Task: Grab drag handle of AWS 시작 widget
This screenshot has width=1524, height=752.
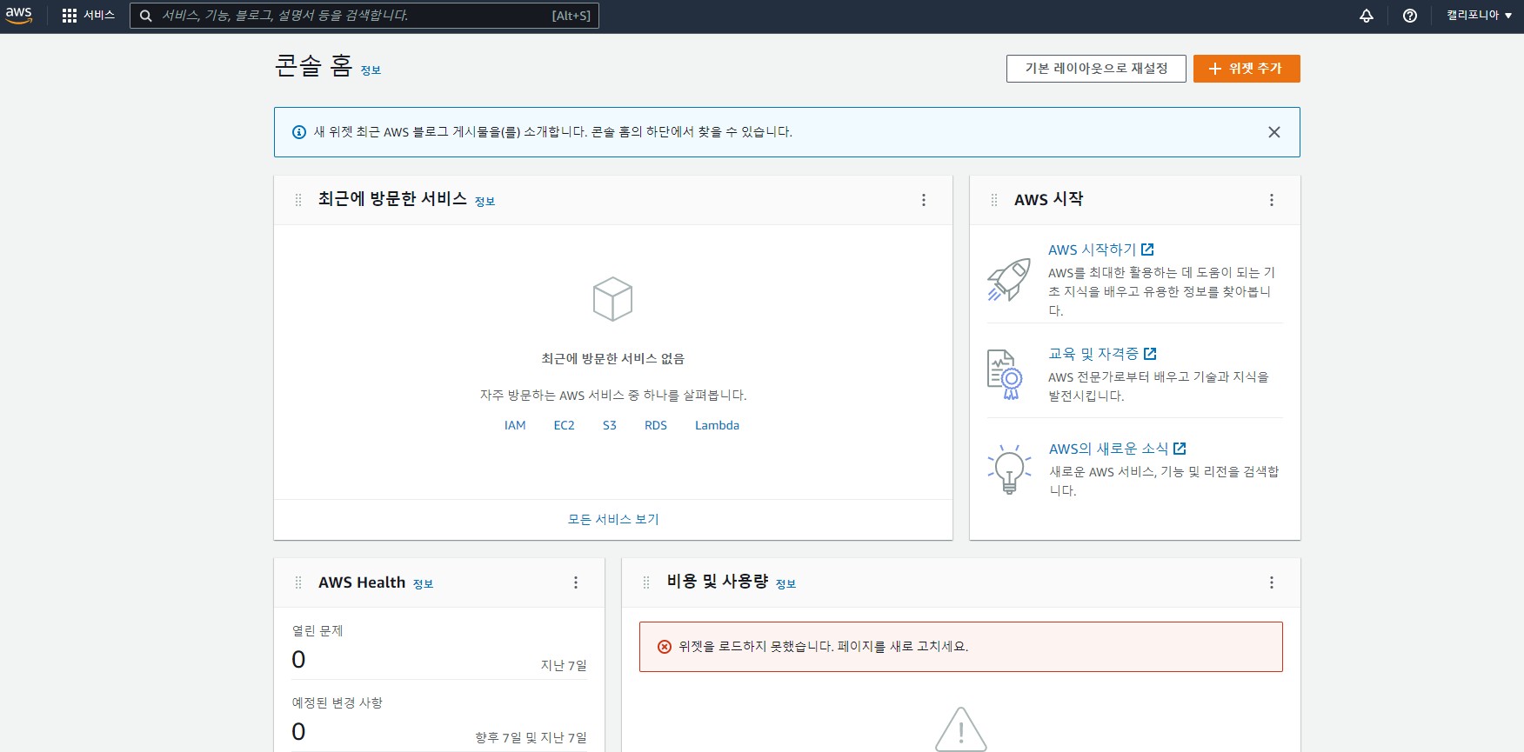Action: click(994, 200)
